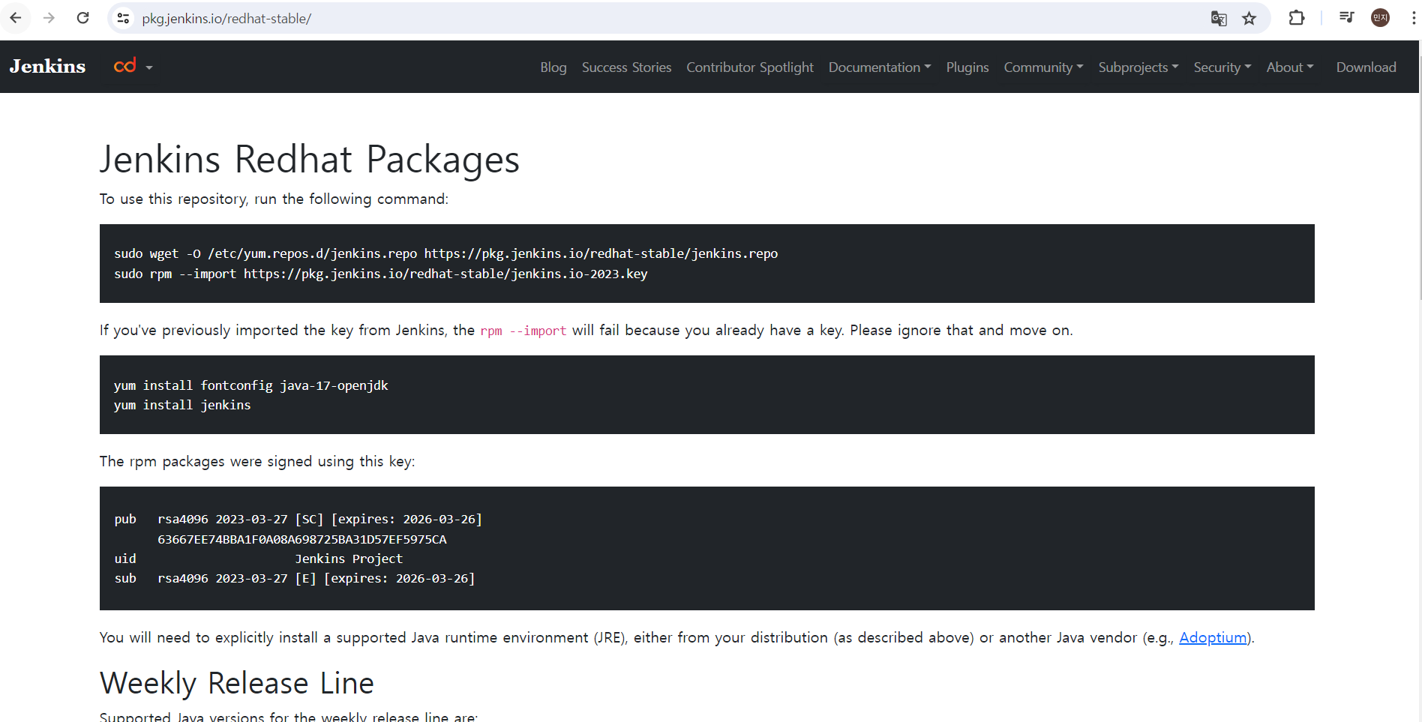The height and width of the screenshot is (722, 1422).
Task: Open the Documentation dropdown menu
Action: point(880,67)
